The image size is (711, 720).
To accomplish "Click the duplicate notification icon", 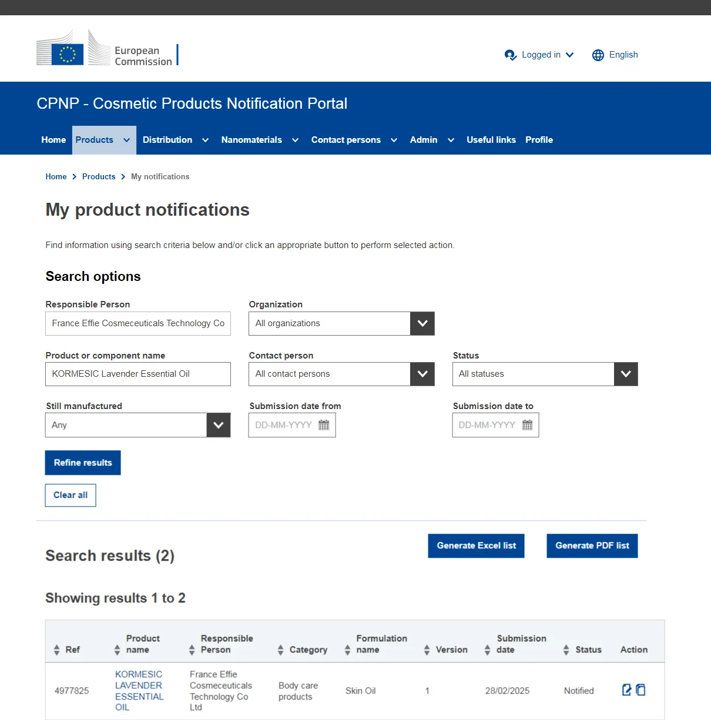I will pos(640,690).
